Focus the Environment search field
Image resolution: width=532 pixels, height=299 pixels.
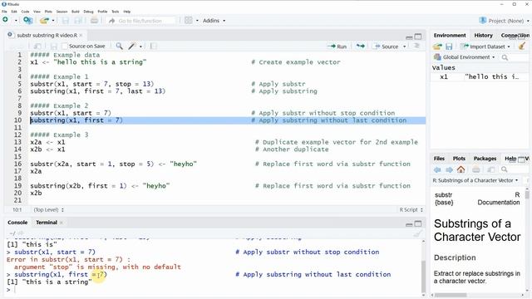(x=515, y=57)
